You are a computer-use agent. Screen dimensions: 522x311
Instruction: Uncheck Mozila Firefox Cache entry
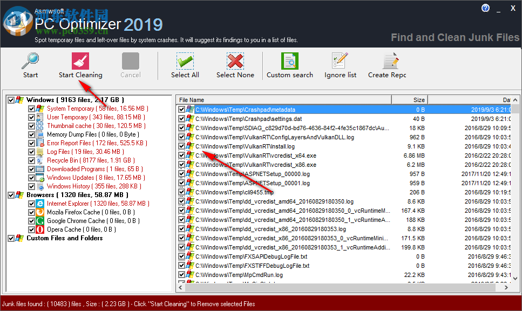31,212
